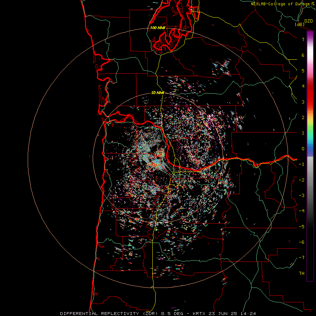This screenshot has width=316, height=316.
Task: Click the "[dB]" unit label
Action: coord(300,24)
